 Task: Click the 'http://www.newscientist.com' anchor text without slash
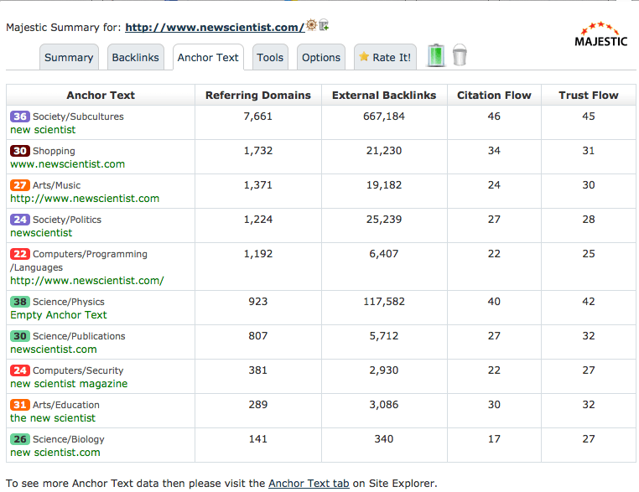(x=85, y=199)
